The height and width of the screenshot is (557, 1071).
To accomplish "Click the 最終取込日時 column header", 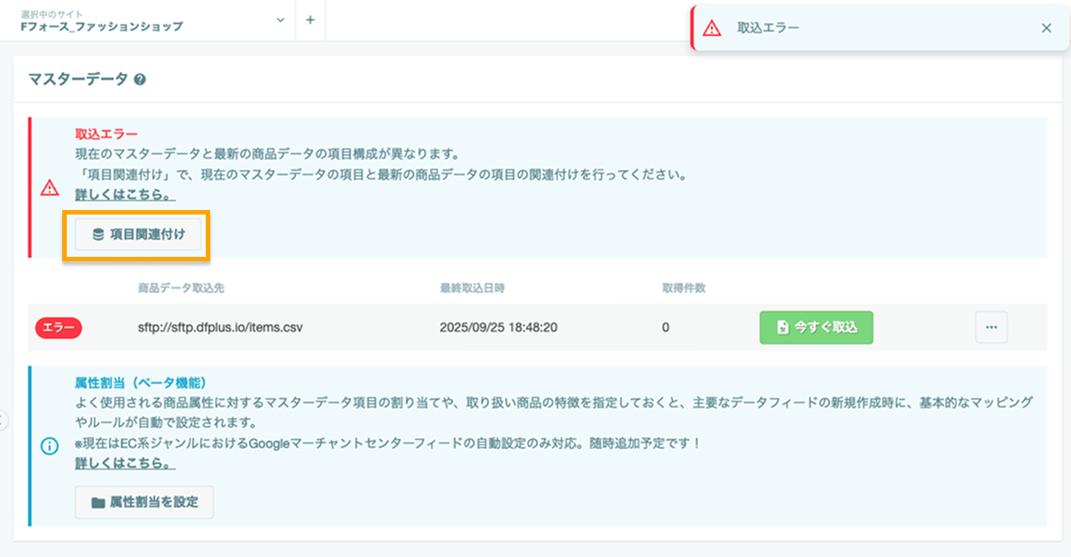I will [x=472, y=288].
